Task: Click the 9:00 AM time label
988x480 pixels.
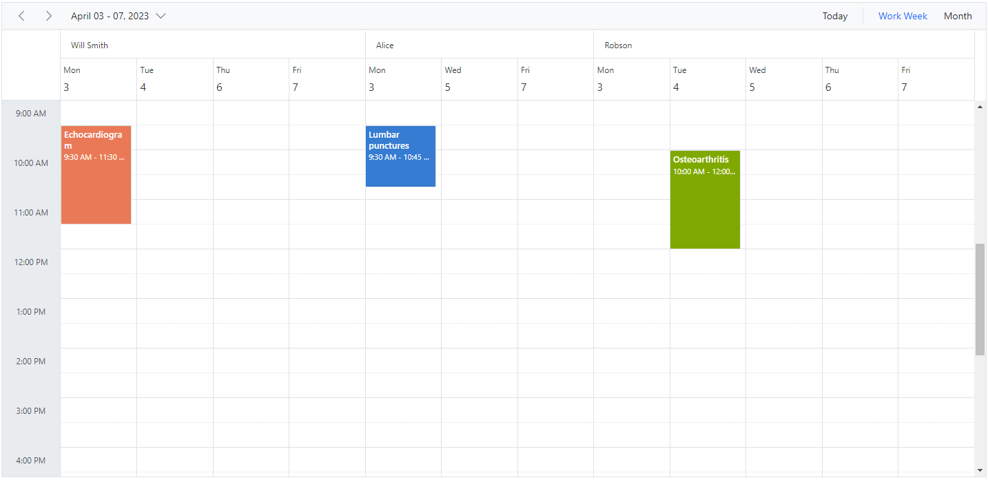Action: [x=31, y=114]
